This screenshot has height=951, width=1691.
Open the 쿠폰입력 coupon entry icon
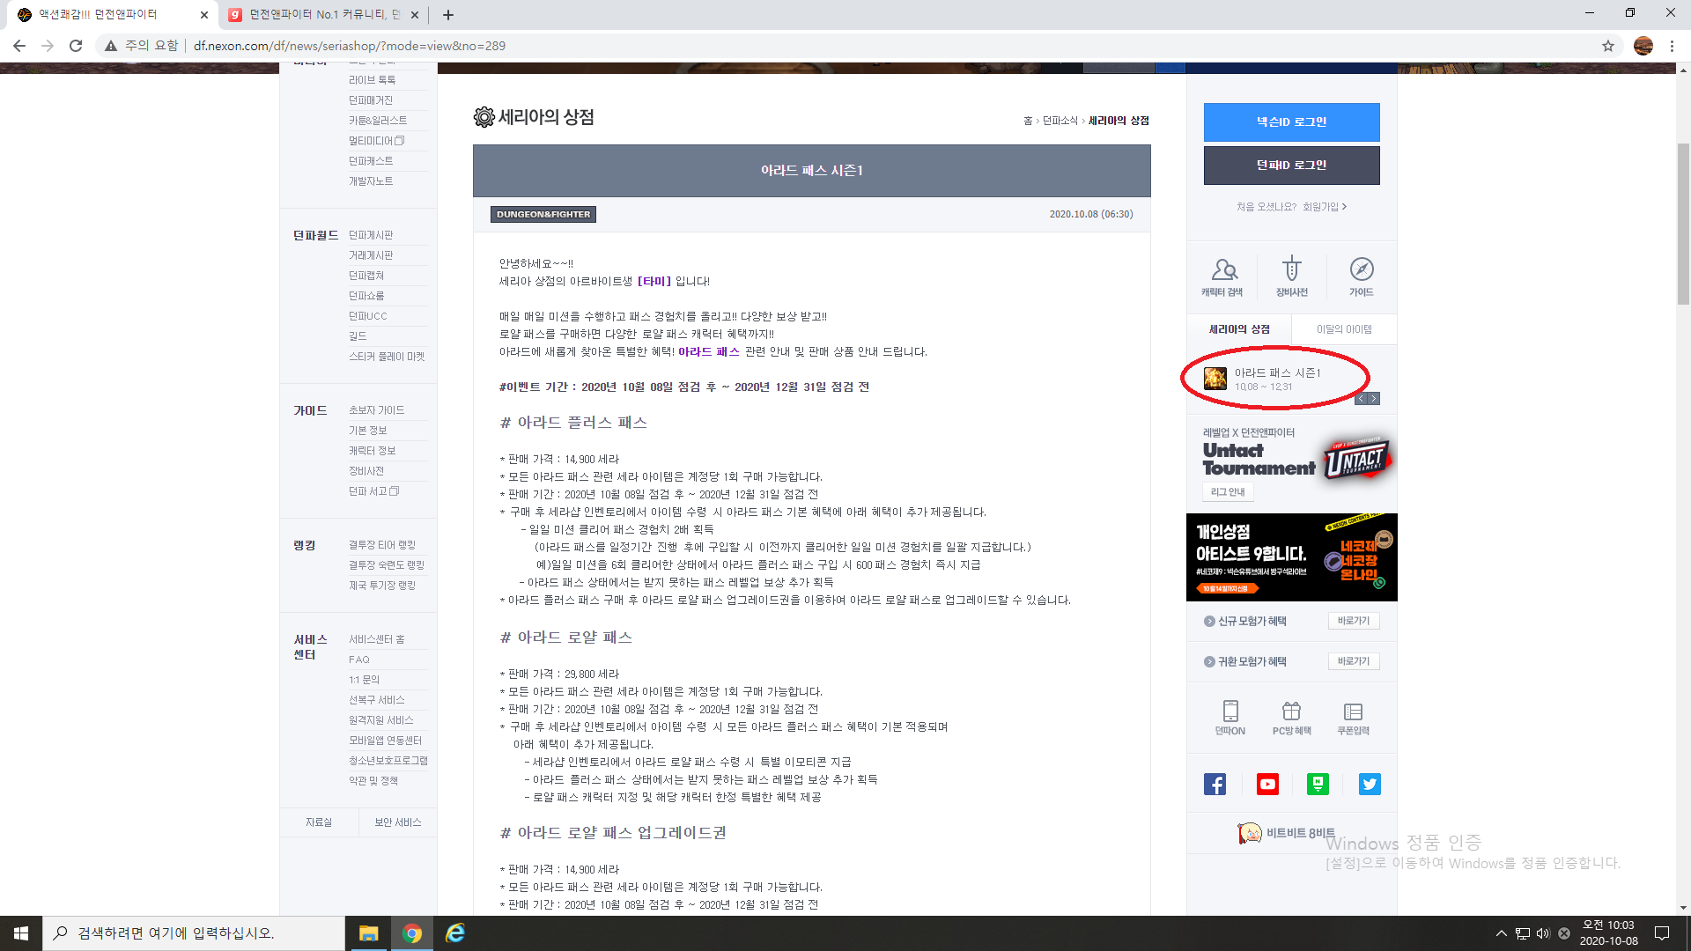pos(1353,718)
